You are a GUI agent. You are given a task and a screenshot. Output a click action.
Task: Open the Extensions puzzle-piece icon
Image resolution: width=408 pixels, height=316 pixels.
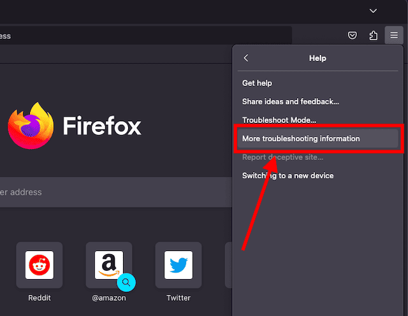(x=374, y=36)
